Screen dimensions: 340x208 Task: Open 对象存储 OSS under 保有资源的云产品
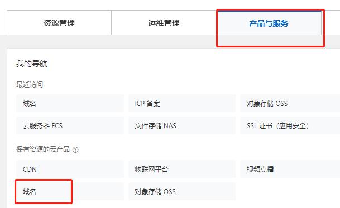point(182,191)
